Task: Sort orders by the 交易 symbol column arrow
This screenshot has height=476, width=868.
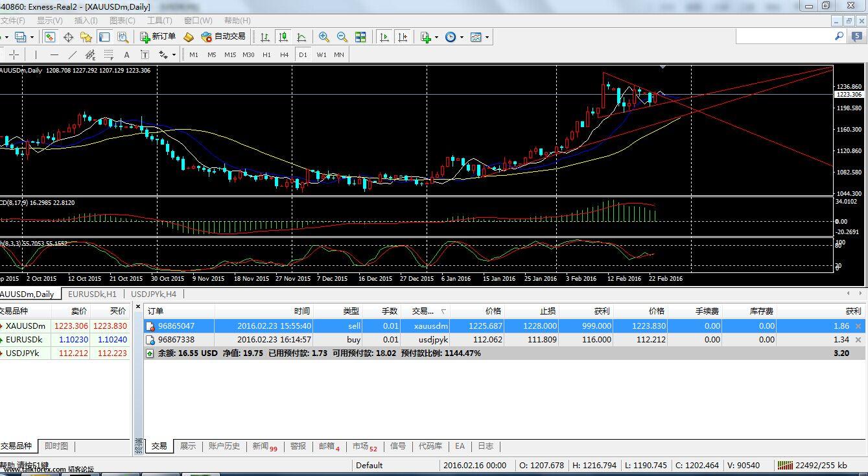Action: (444, 312)
